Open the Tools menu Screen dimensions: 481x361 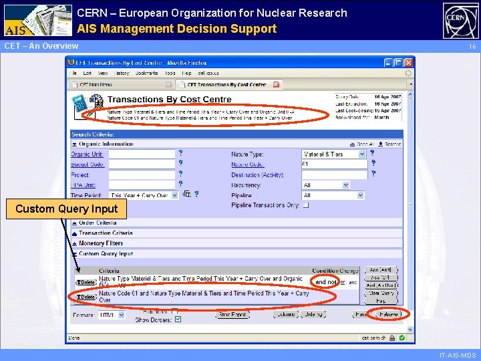point(170,73)
